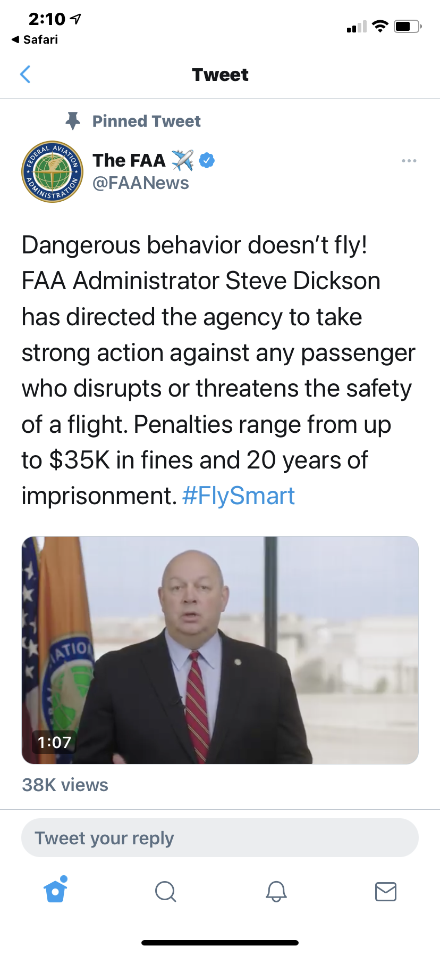440x954 pixels.
Task: Return to Safari app link
Action: (35, 39)
